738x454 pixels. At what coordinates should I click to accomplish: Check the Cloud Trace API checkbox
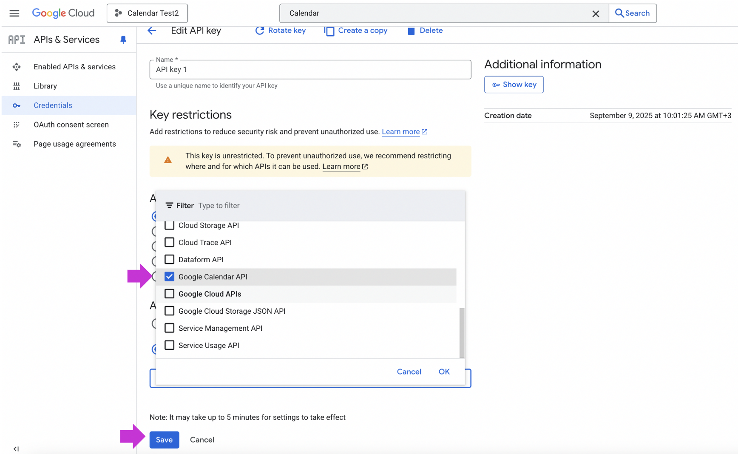169,242
